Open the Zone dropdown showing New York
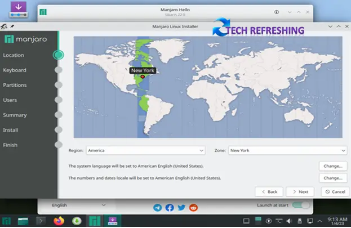The height and width of the screenshot is (228, 351). click(x=287, y=151)
